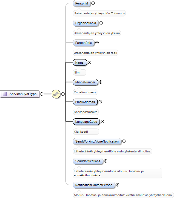Expand the PersonRole plus icon
176x199 pixels.
coord(97,43)
